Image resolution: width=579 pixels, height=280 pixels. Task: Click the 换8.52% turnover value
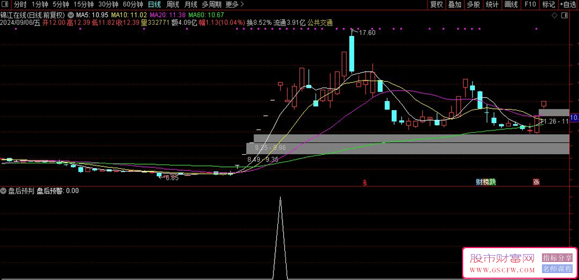(259, 23)
